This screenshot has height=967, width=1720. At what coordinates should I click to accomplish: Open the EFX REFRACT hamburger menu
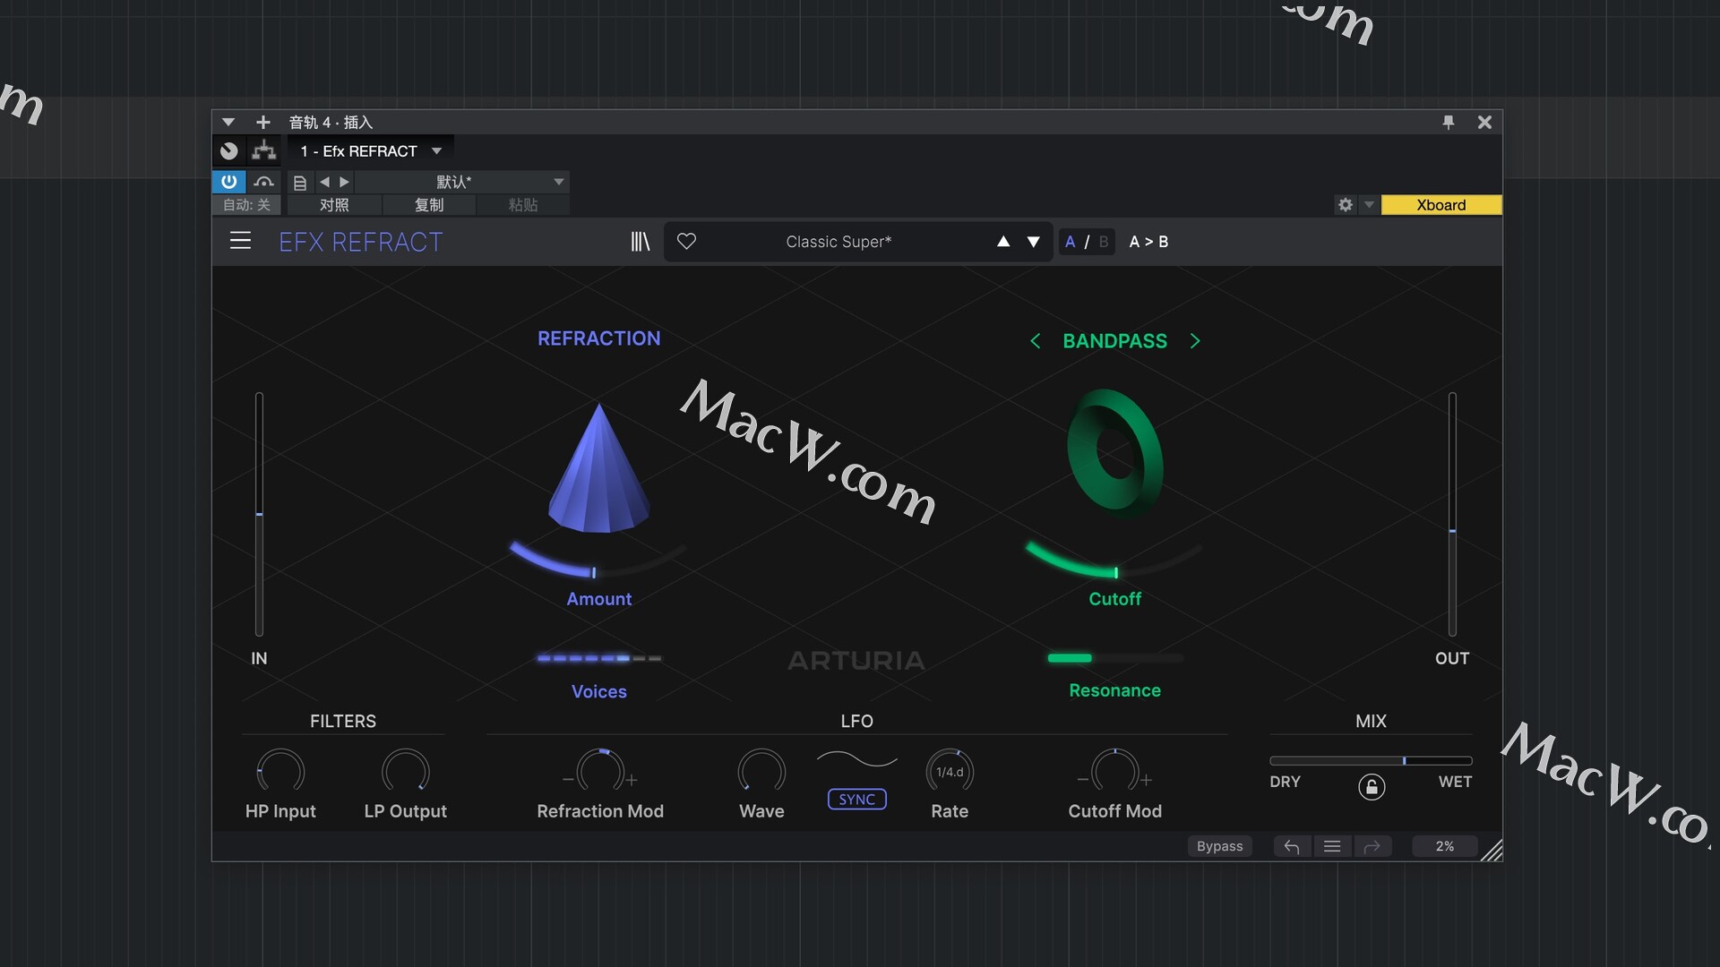(240, 241)
